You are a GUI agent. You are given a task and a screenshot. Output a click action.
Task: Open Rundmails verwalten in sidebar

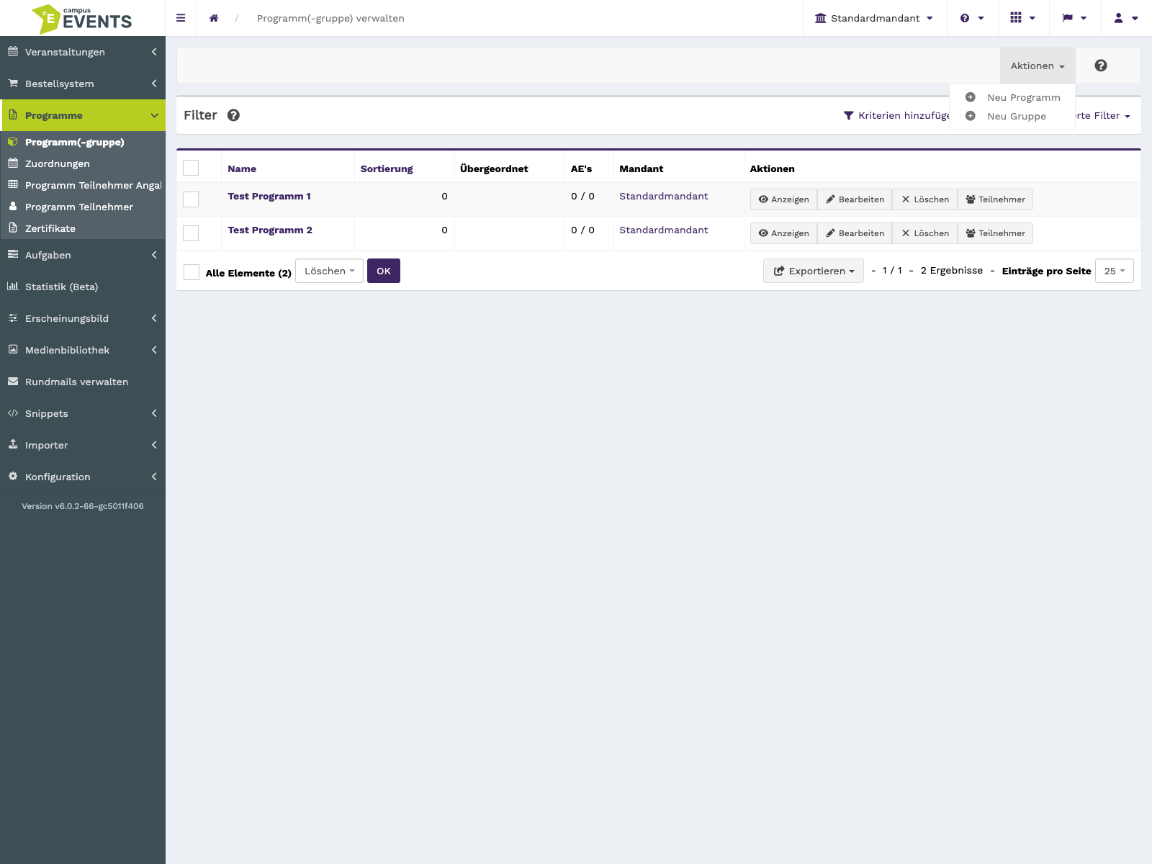pyautogui.click(x=83, y=382)
